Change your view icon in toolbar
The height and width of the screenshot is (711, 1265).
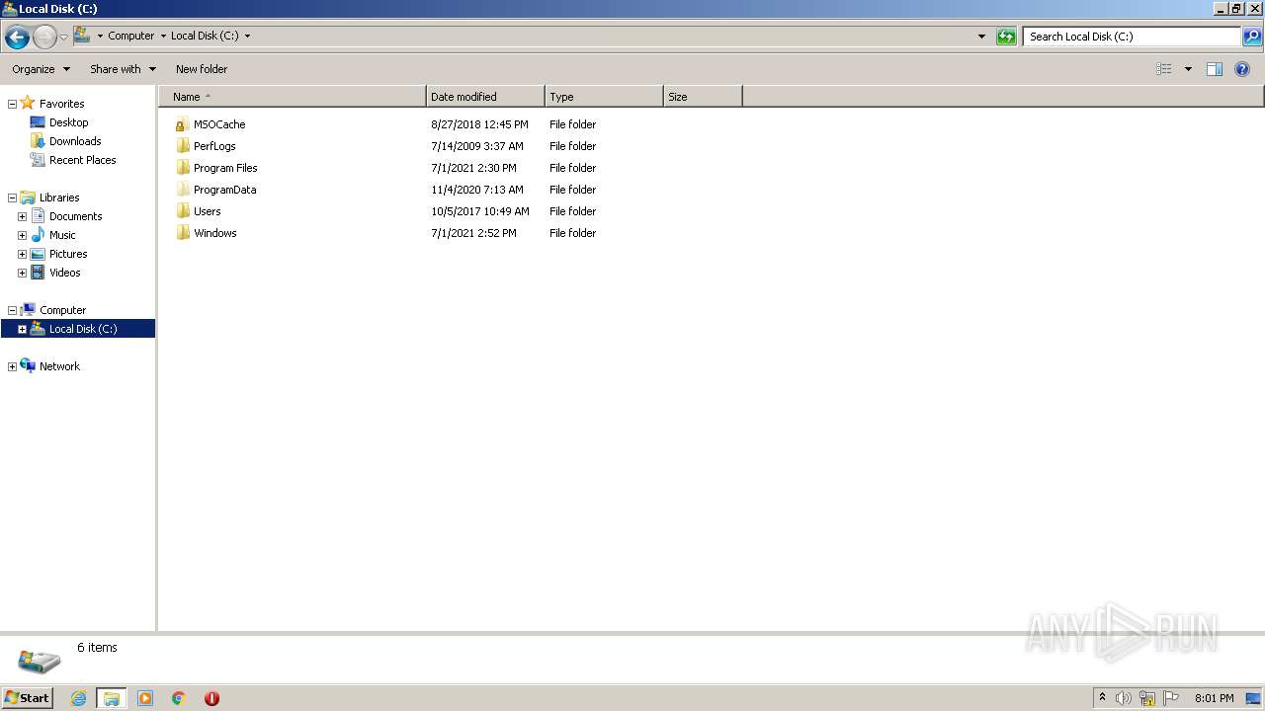[1164, 69]
